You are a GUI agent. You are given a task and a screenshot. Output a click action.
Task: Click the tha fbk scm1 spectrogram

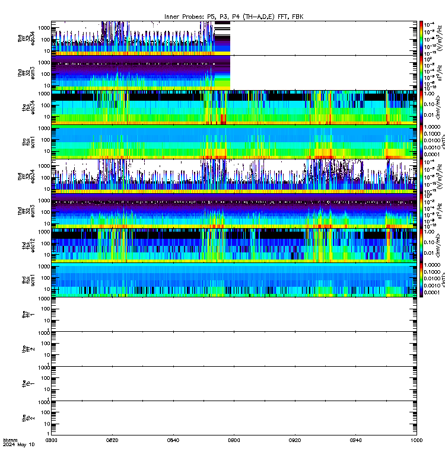click(234, 142)
